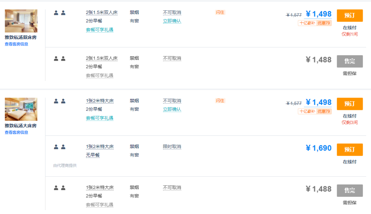Book the ¥1,690 no-breakfast king room

pos(350,150)
